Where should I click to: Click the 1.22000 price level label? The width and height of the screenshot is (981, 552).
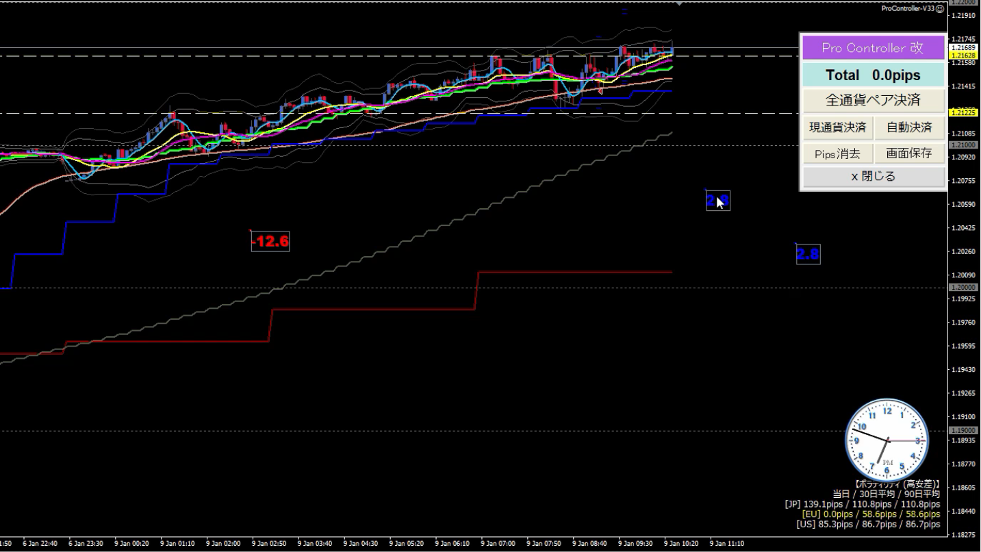point(963,3)
